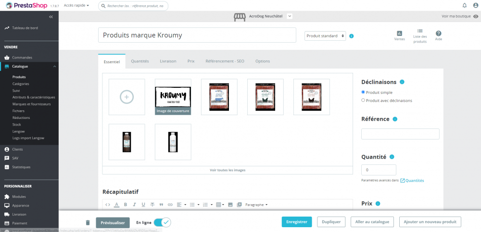Image resolution: width=481 pixels, height=232 pixels.
Task: Insert a link in the editor
Action: click(x=170, y=205)
